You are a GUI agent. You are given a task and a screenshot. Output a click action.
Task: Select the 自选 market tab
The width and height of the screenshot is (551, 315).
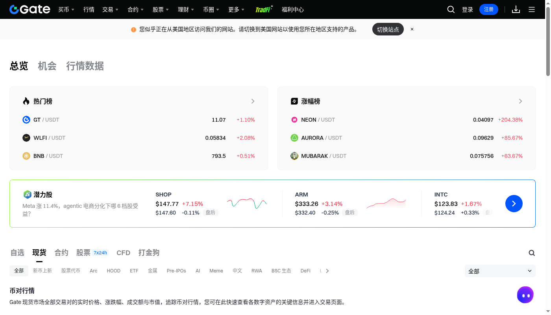[x=17, y=253]
